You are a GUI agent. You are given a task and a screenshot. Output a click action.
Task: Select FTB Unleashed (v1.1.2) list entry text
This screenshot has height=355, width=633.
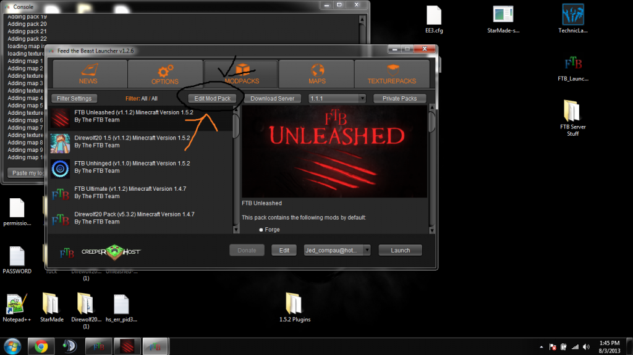[x=134, y=116]
